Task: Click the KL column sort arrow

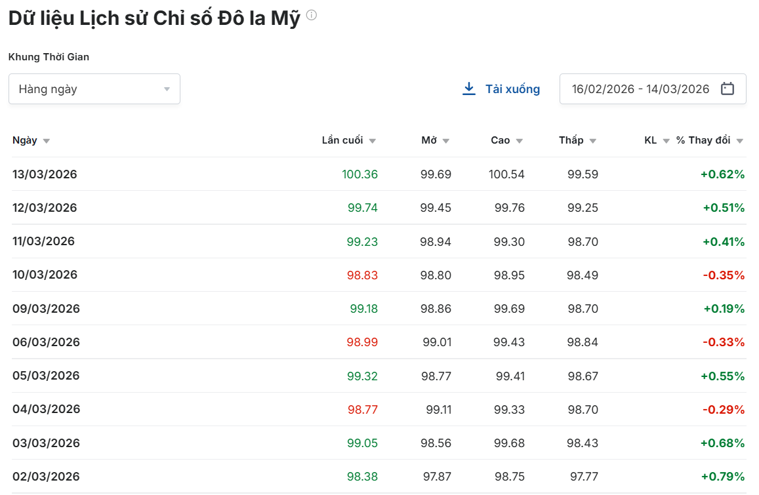Action: (667, 141)
